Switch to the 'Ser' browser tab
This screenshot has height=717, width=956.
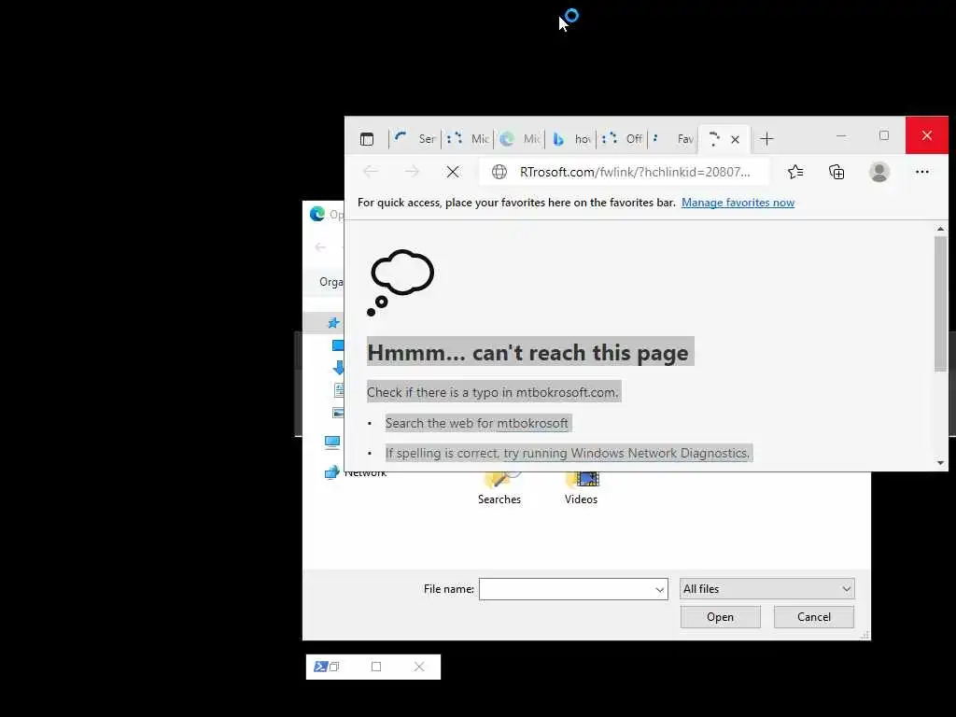(x=415, y=139)
